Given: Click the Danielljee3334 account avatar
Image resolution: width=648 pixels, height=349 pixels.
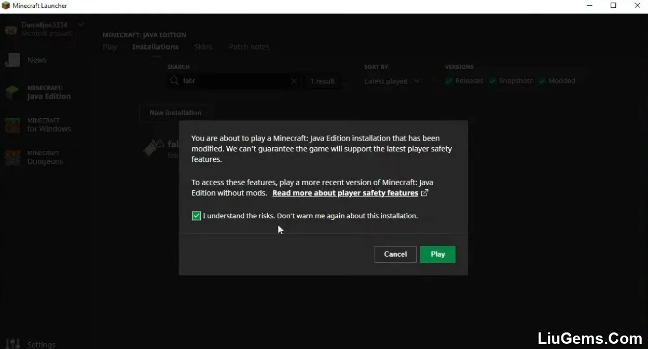Looking at the screenshot, I should (11, 30).
